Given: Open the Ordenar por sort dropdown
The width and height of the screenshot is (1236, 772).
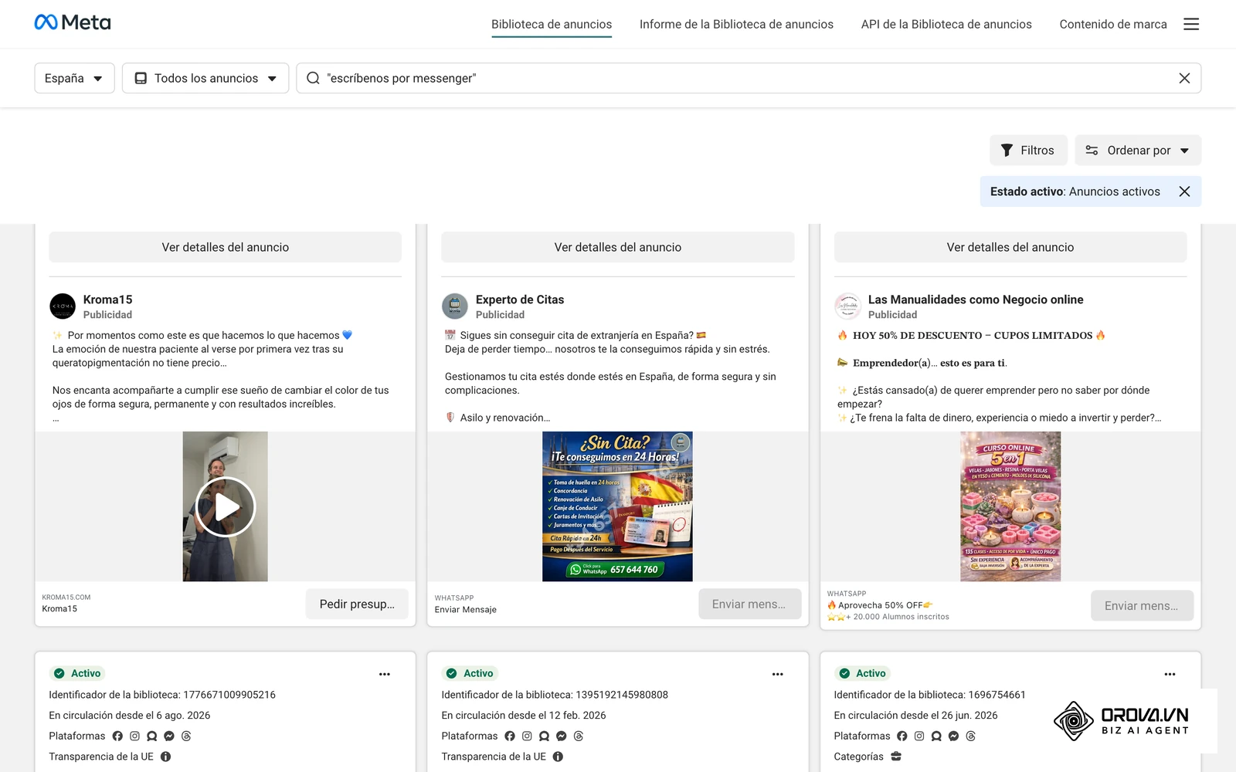Looking at the screenshot, I should pos(1138,150).
